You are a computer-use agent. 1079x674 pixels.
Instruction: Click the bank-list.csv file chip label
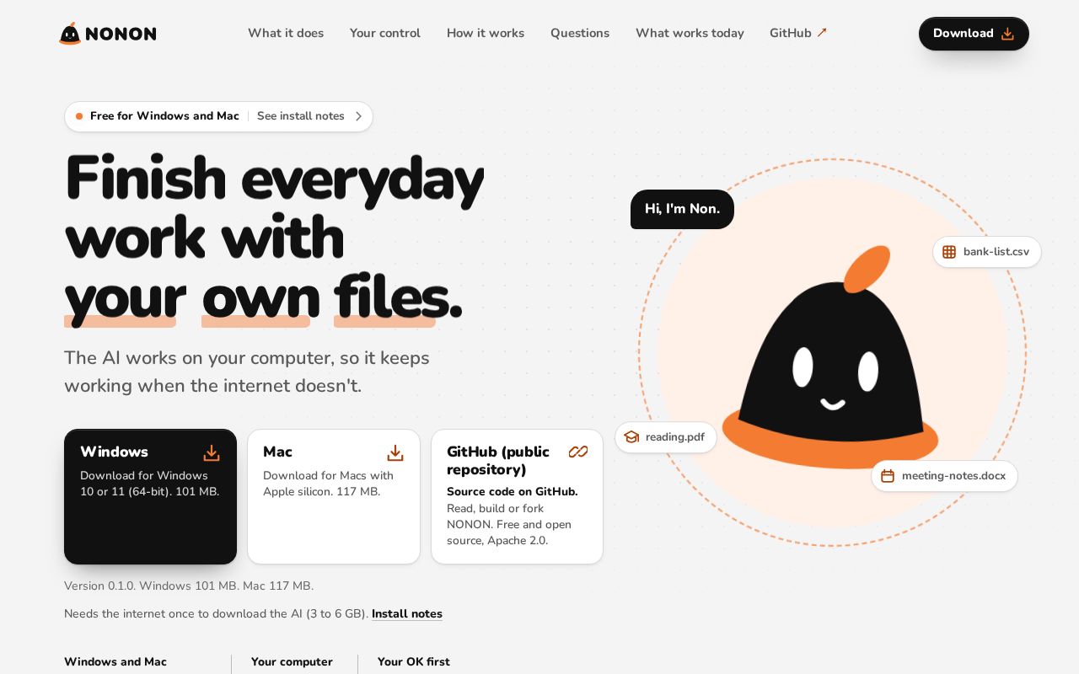tap(996, 252)
